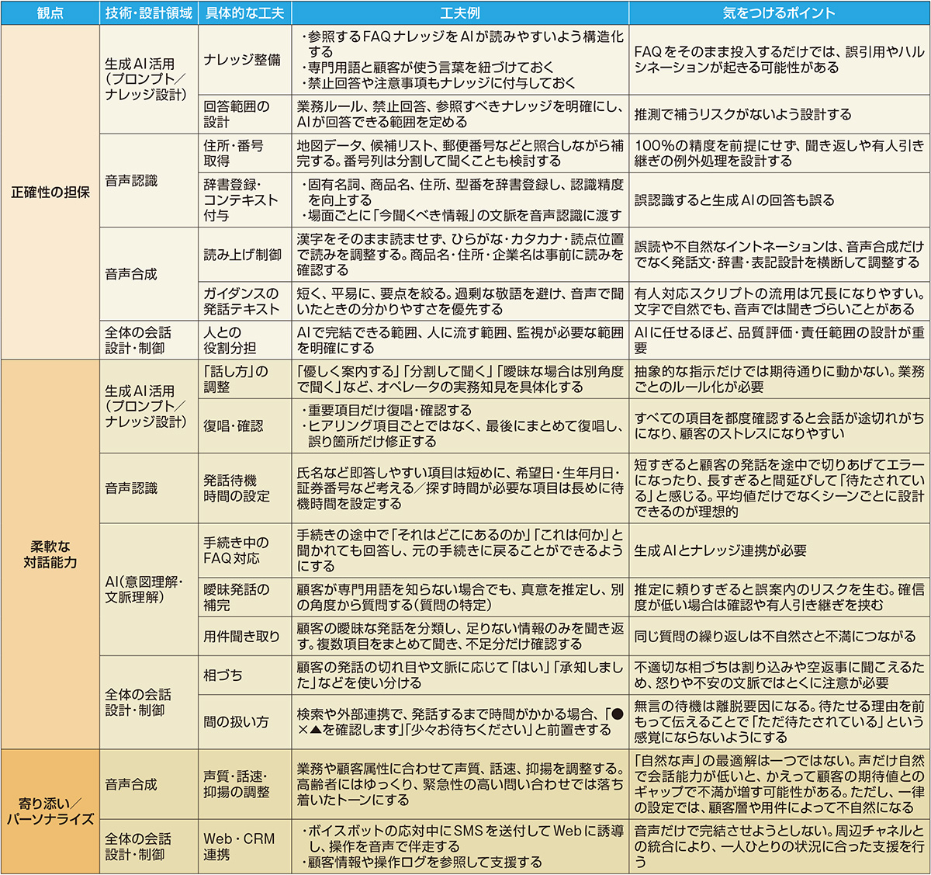
Task: Select the Web・CRM連携 cell
Action: tap(244, 846)
